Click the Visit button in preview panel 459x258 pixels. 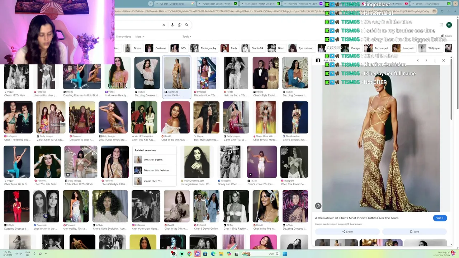coord(440,218)
